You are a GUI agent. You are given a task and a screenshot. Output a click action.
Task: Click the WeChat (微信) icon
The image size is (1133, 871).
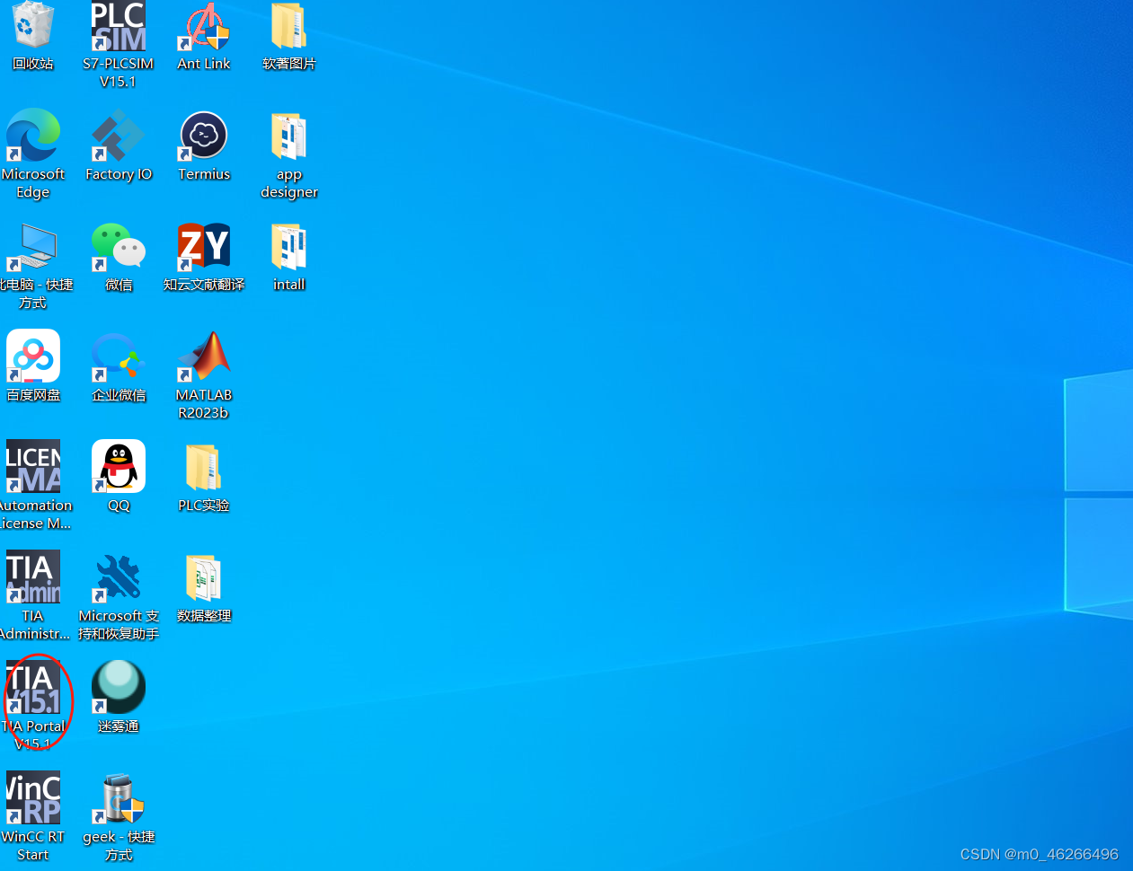(119, 245)
